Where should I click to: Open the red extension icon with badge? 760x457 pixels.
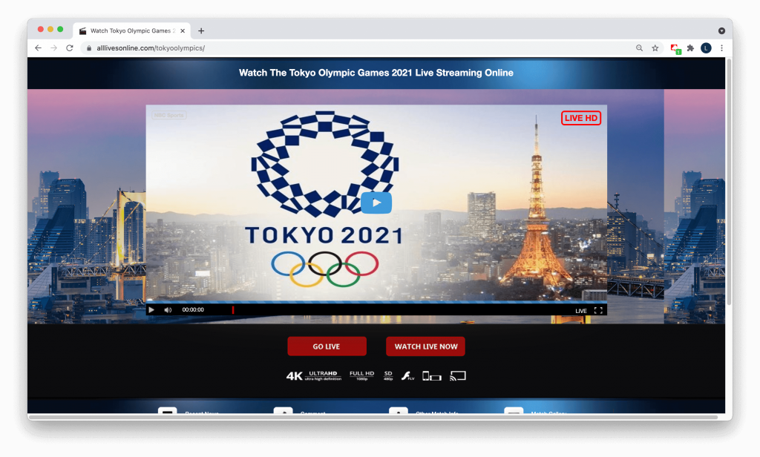[x=675, y=48]
